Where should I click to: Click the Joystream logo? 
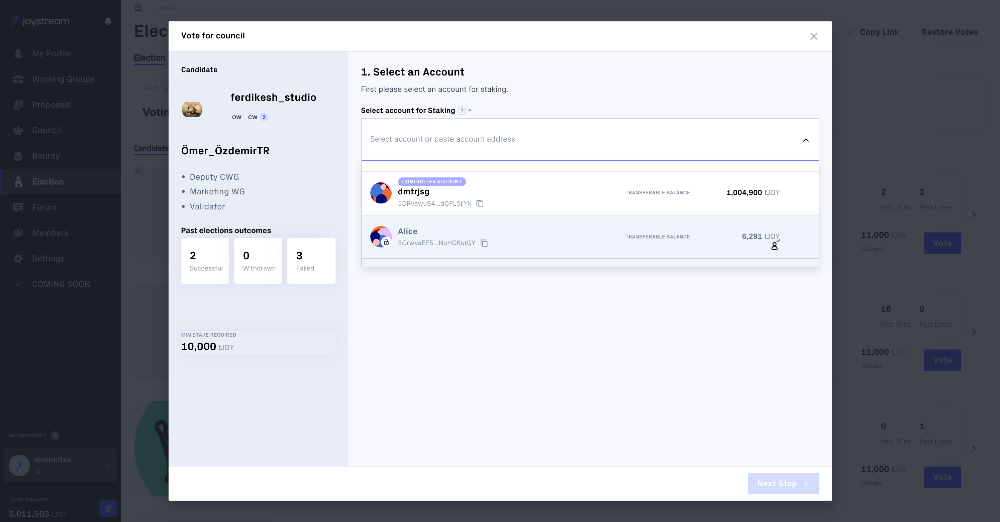(x=39, y=21)
